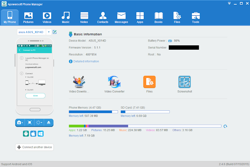Click the battery charging icon
This screenshot has width=250, height=167.
(x=170, y=41)
